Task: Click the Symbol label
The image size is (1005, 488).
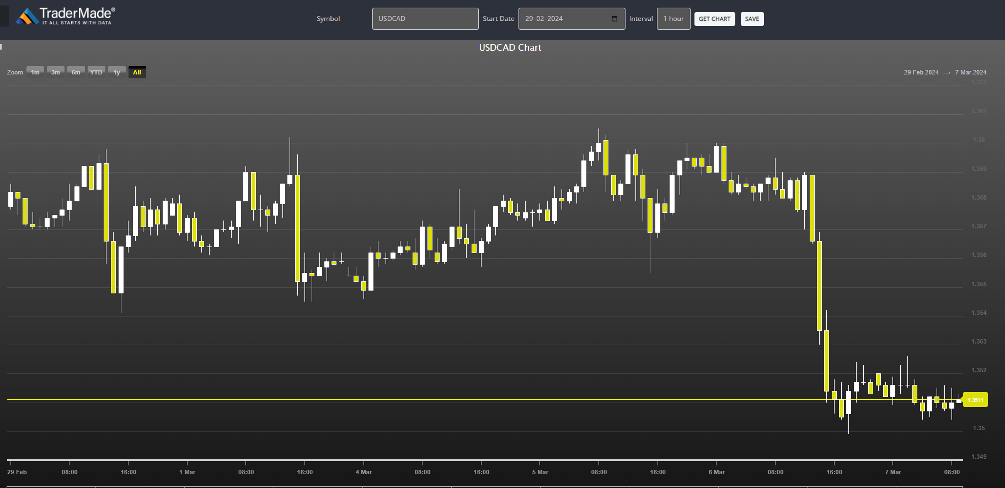Action: (328, 19)
